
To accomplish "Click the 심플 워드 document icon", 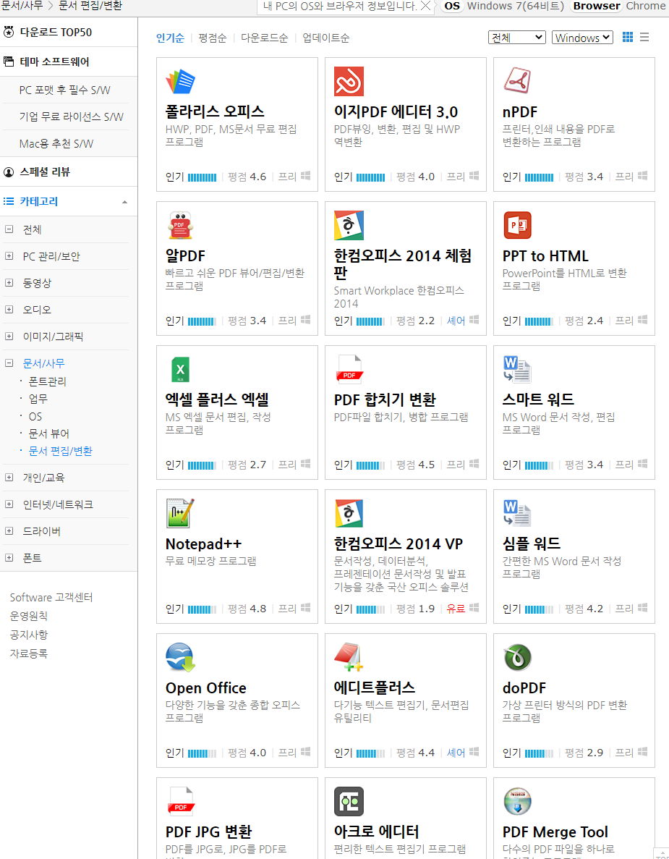I will (x=517, y=513).
